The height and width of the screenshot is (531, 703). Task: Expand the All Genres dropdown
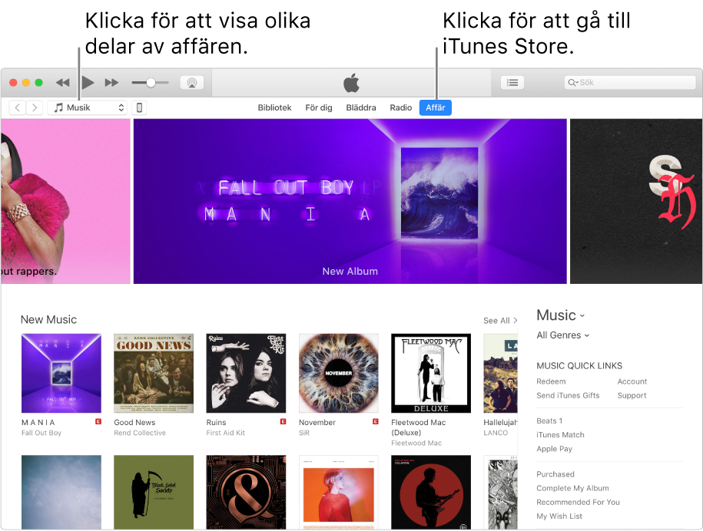click(562, 335)
